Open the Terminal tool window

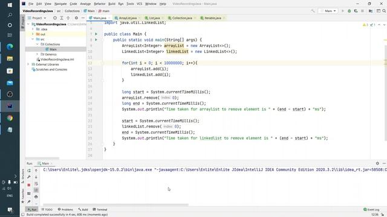(100, 209)
